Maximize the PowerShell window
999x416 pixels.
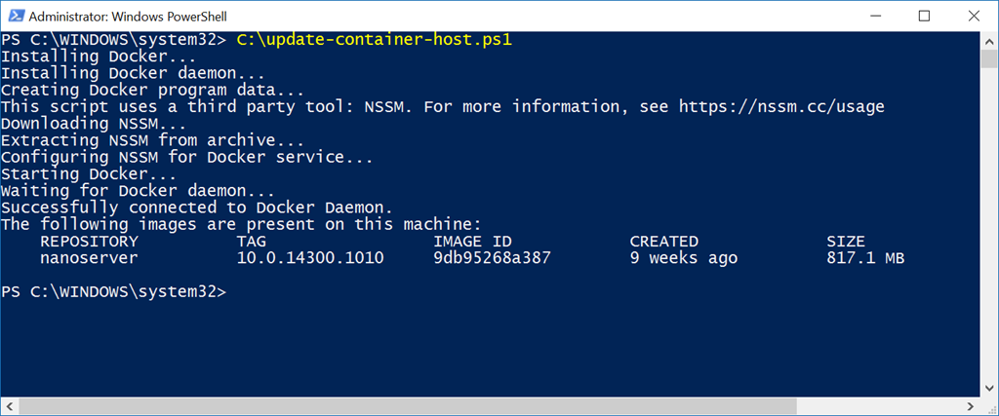924,16
